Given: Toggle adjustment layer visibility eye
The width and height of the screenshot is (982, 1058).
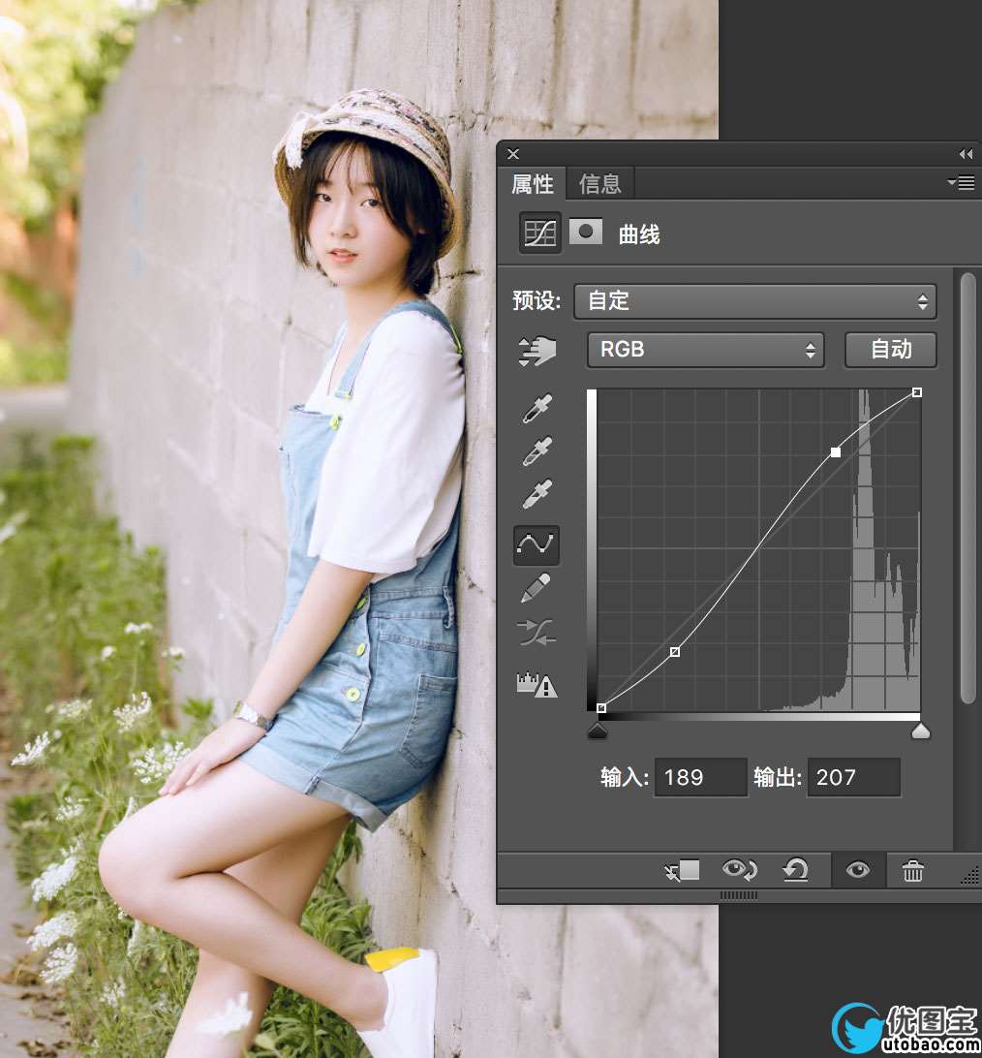Looking at the screenshot, I should (x=857, y=870).
